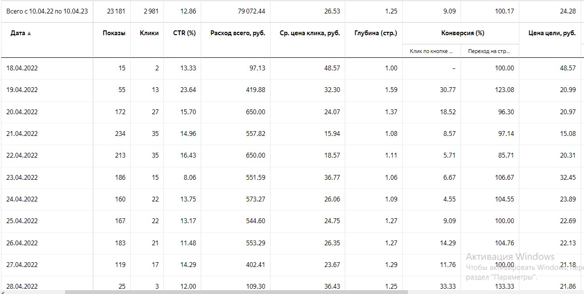Viewport: 584px width, 294px height.
Task: Click the Переход на стр sub-header
Action: 489,51
